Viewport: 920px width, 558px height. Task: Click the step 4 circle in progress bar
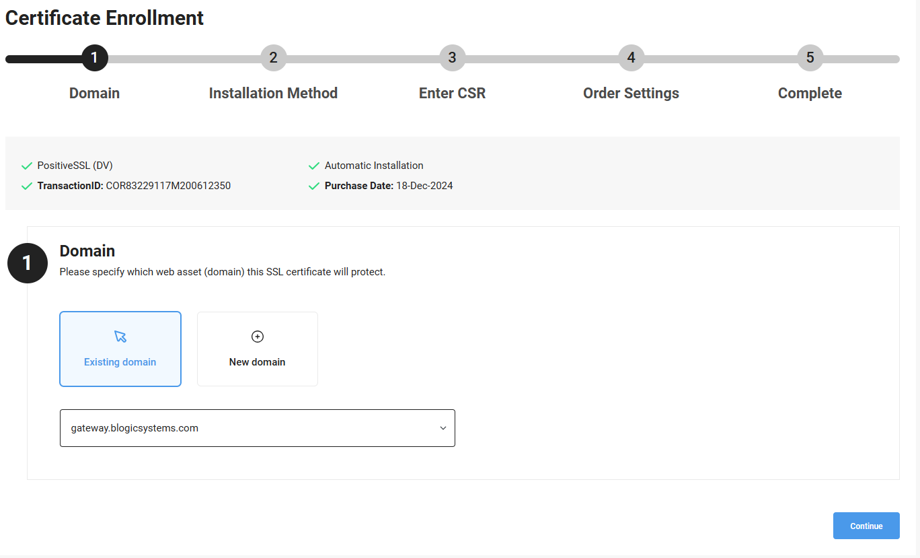(631, 58)
